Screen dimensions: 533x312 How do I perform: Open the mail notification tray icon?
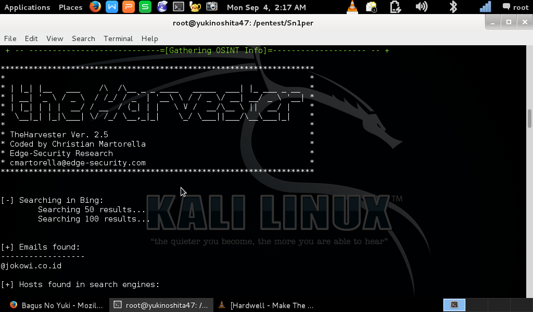371,7
